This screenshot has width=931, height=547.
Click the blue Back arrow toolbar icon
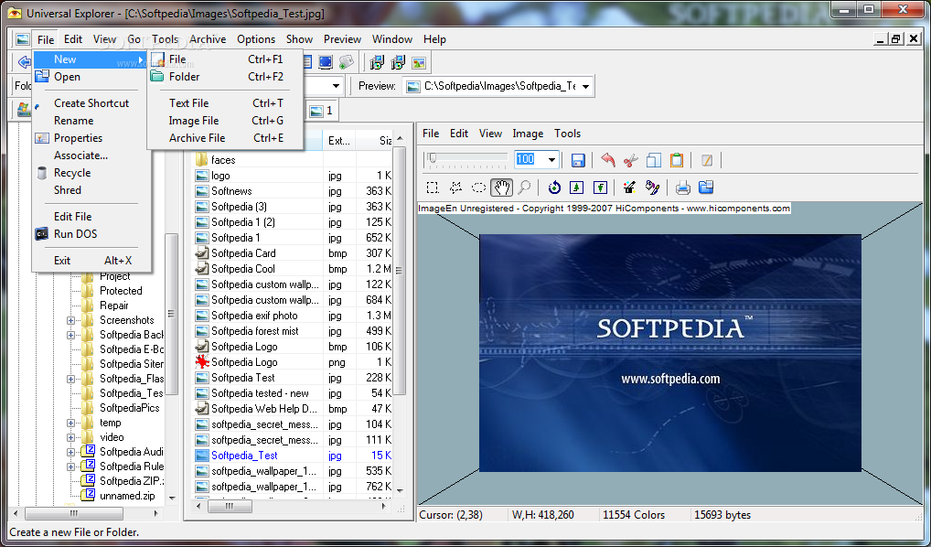click(25, 62)
